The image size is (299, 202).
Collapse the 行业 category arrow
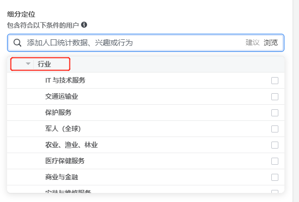[28, 63]
